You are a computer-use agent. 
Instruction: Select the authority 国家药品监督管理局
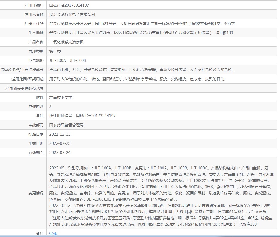pyautogui.click(x=67, y=125)
